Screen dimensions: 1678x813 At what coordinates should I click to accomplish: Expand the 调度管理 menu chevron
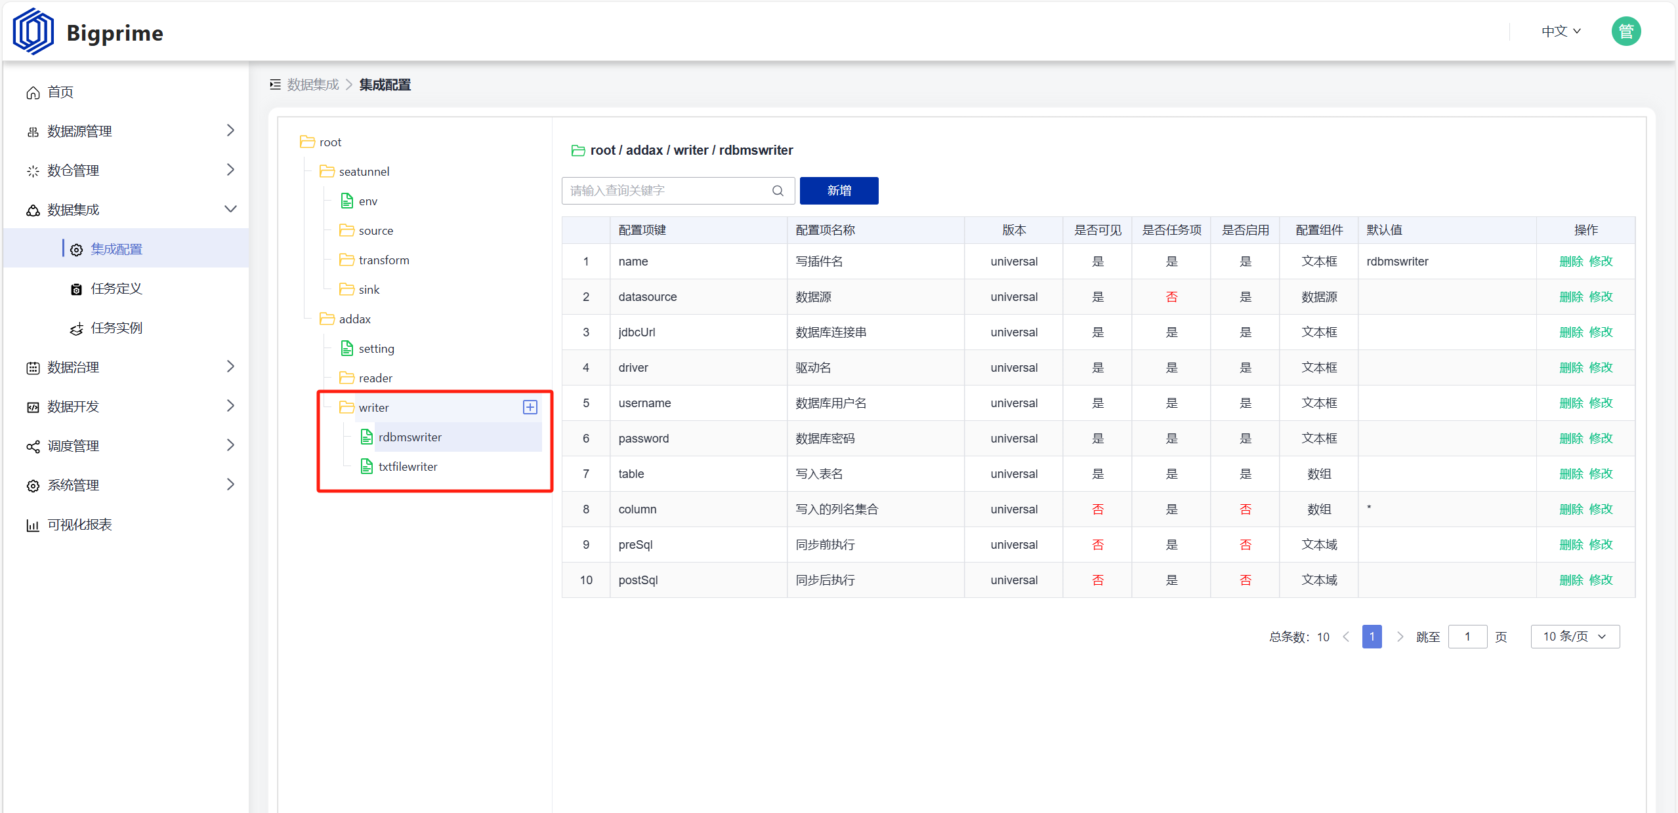(x=230, y=445)
